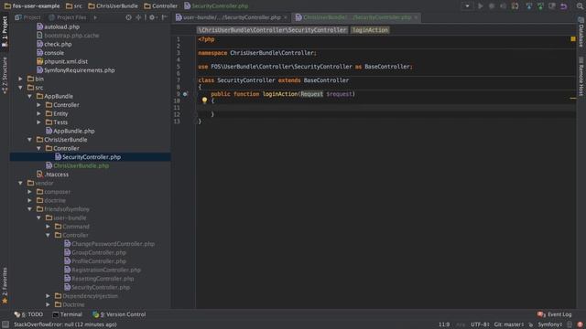Image resolution: width=586 pixels, height=329 pixels.
Task: Click Controller in navigation bar
Action: point(161,6)
